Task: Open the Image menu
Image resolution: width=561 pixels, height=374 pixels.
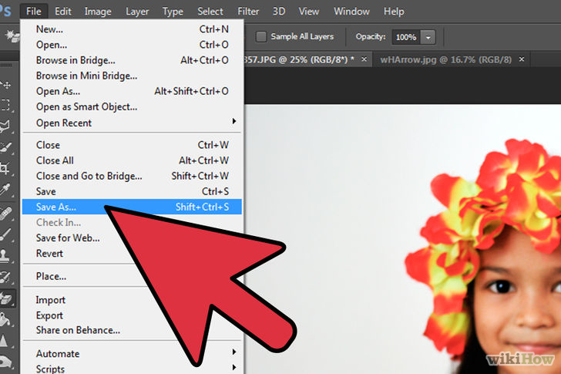Action: click(98, 12)
